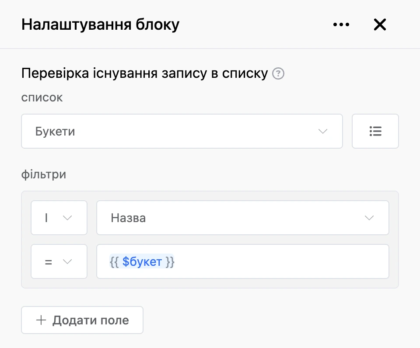Open the three-dot more options menu
The width and height of the screenshot is (420, 348).
tap(341, 24)
